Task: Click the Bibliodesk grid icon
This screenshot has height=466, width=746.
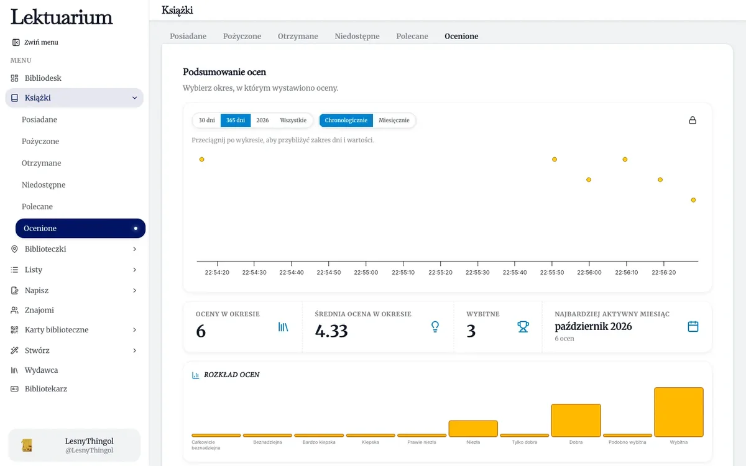Action: [x=15, y=78]
